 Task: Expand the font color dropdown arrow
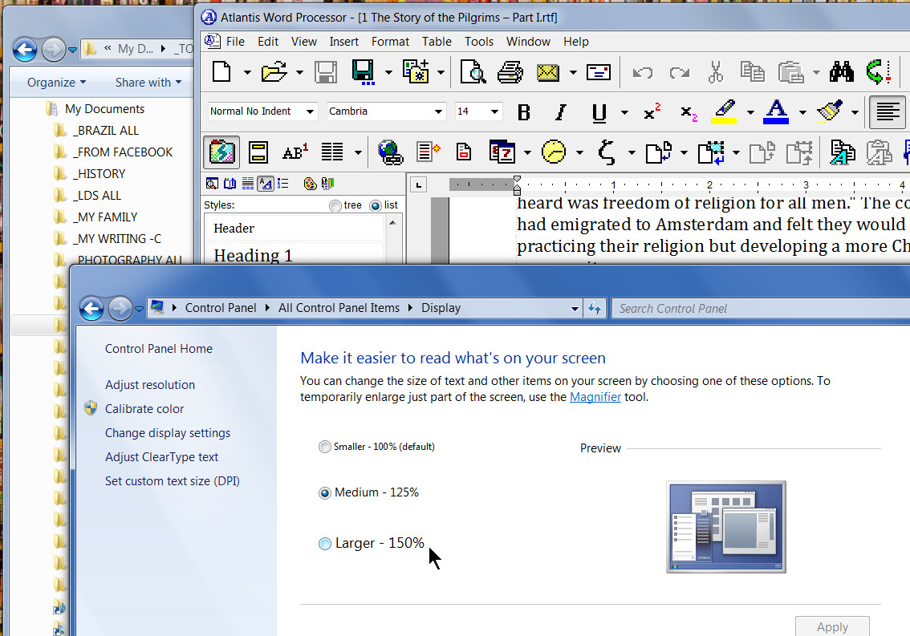802,112
